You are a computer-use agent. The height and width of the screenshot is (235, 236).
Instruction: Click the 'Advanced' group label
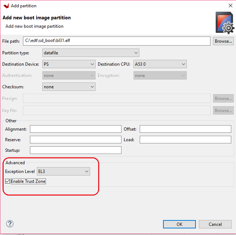15,163
